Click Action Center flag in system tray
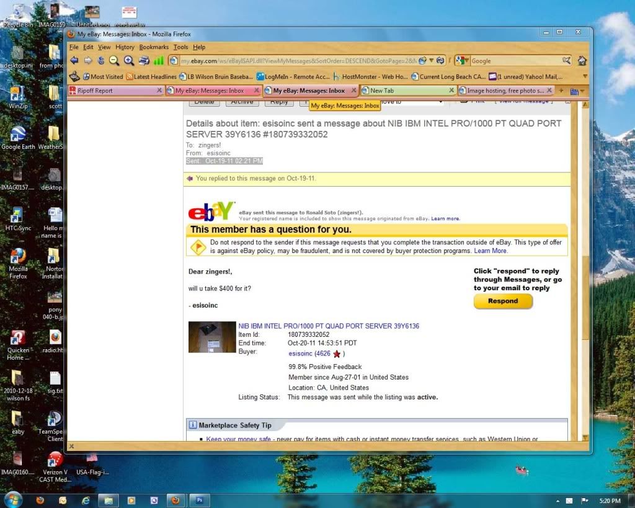The image size is (635, 508). [584, 501]
